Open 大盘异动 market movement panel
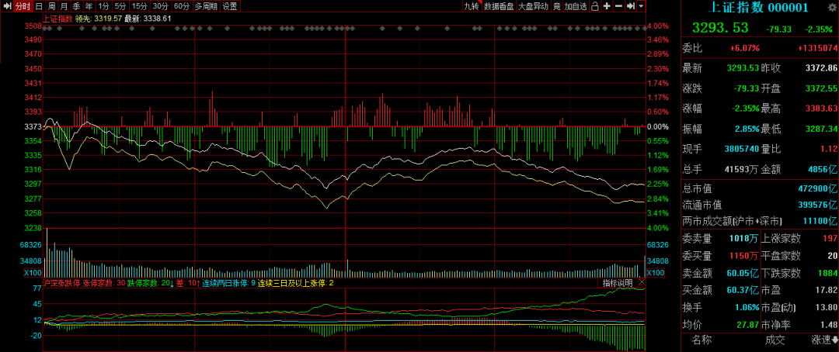This screenshot has height=352, width=839. point(533,6)
